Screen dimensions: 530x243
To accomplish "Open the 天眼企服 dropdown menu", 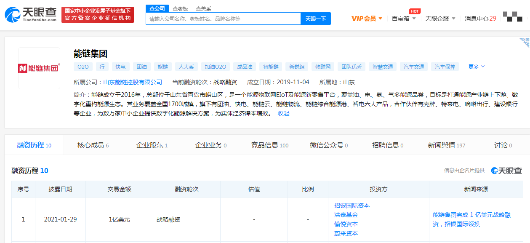I will (440, 19).
